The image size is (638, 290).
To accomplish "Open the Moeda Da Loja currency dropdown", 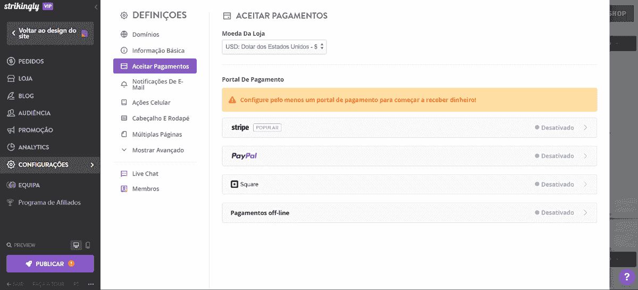I will (x=274, y=47).
